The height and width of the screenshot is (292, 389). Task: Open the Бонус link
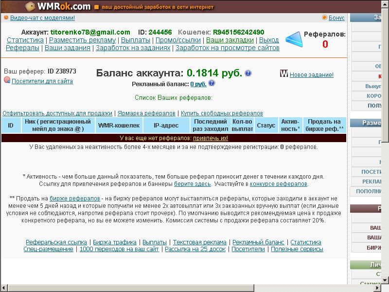click(x=336, y=18)
